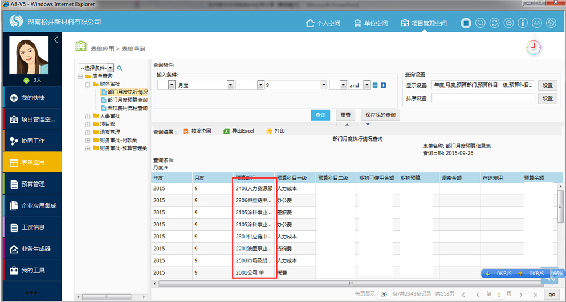566x302 pixels.
Task: Expand 财务审批-付款类 folder
Action: [88, 140]
